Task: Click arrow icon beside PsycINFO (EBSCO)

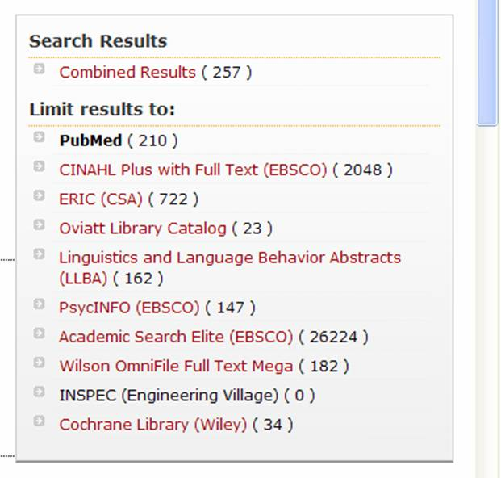Action: pyautogui.click(x=39, y=304)
